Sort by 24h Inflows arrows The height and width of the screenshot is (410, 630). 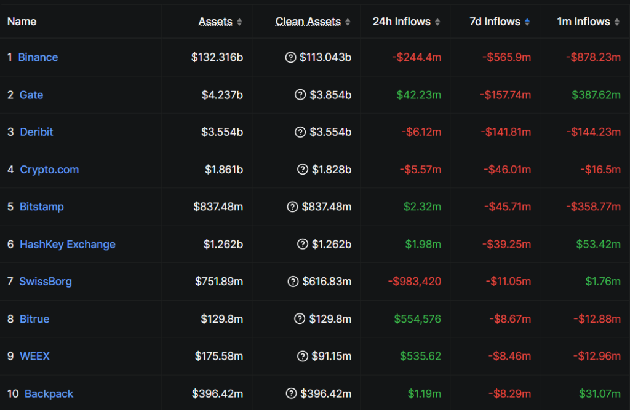point(437,22)
